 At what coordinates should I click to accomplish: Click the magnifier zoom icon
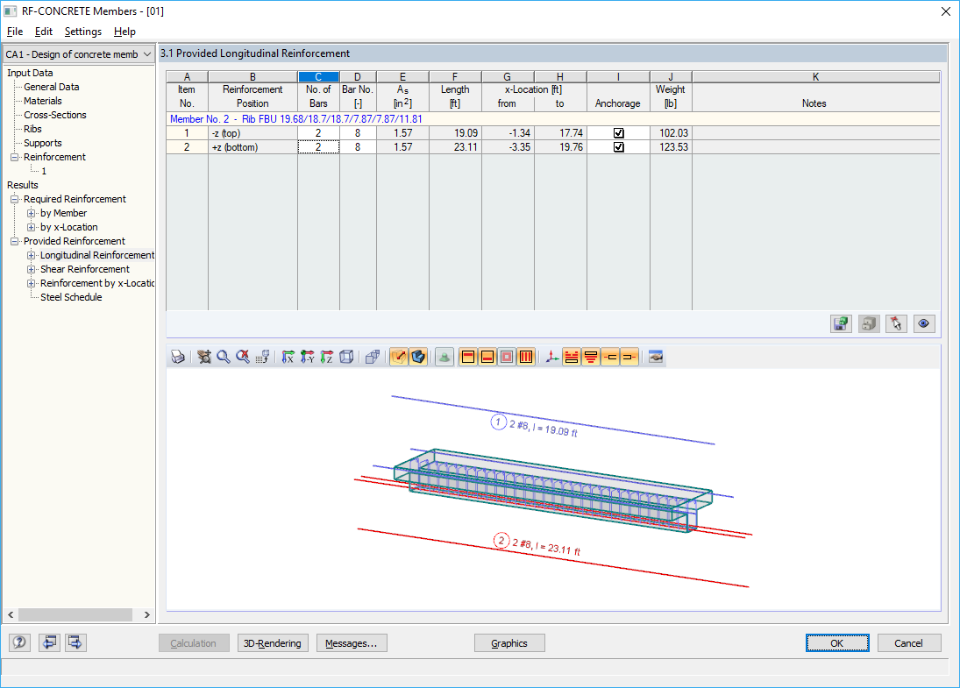pyautogui.click(x=224, y=357)
